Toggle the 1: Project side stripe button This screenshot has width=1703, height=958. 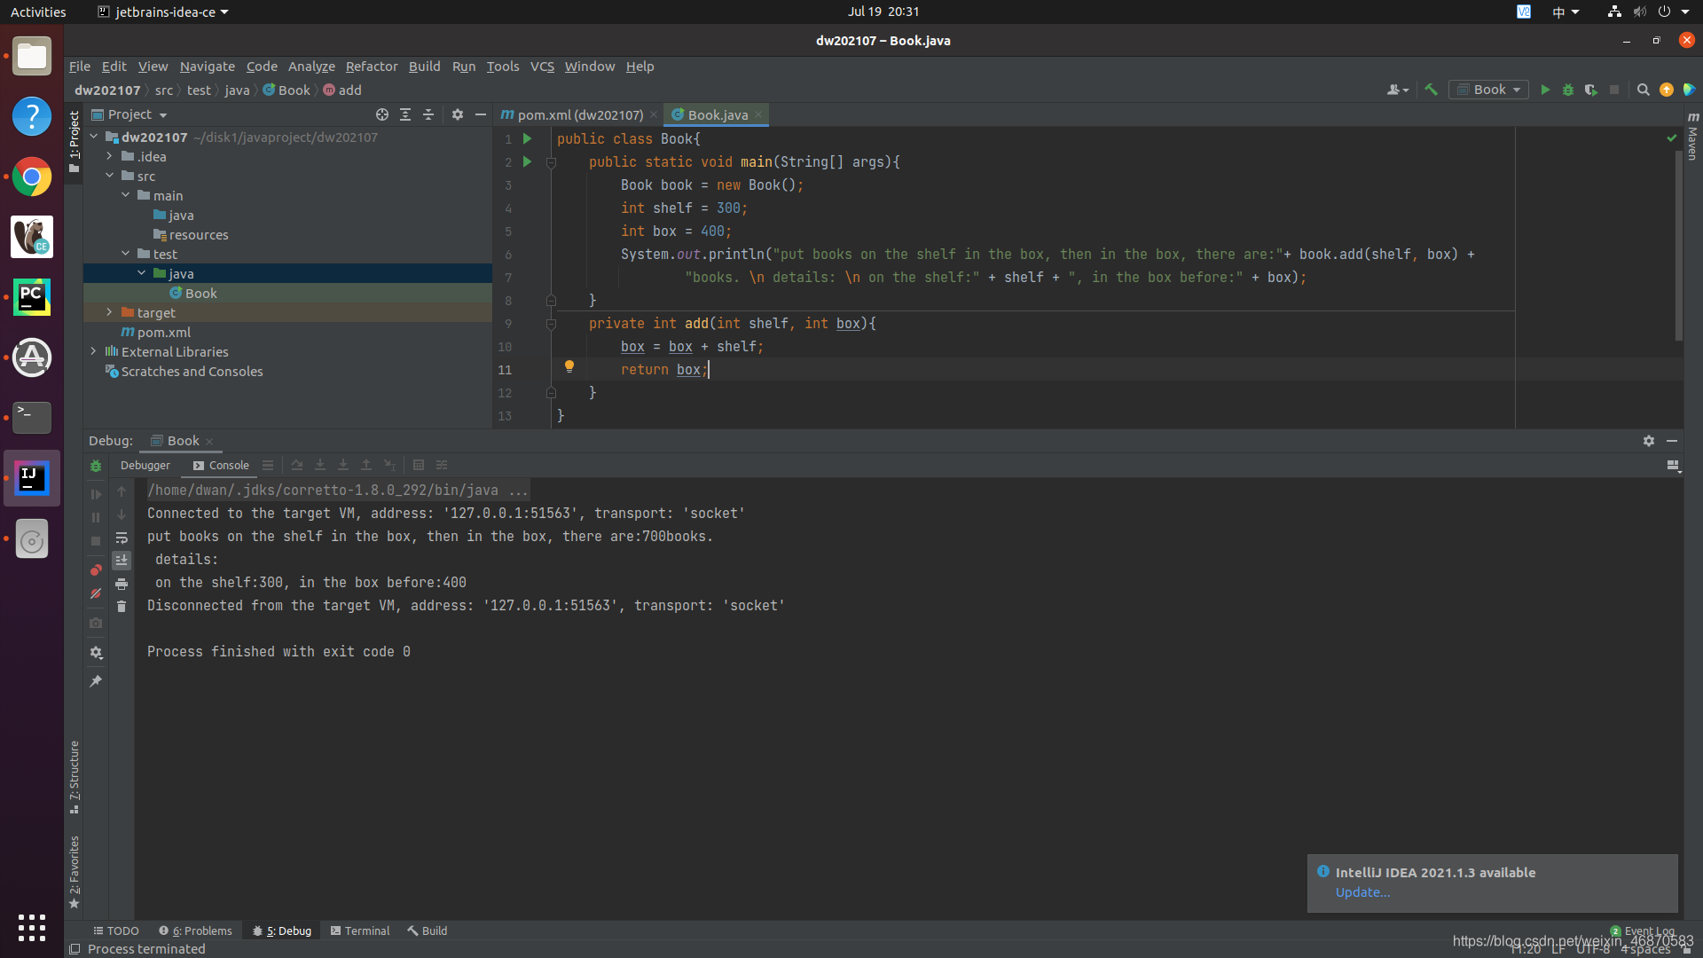pos(75,141)
